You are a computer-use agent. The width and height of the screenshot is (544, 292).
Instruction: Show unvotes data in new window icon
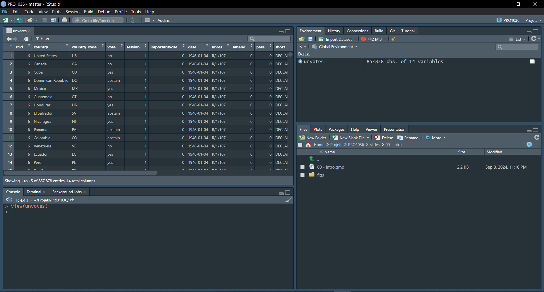[26, 39]
